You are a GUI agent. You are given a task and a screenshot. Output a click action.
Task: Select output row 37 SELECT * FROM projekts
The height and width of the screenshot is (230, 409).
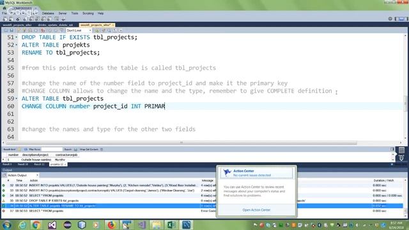(x=202, y=211)
